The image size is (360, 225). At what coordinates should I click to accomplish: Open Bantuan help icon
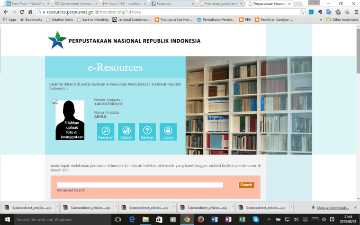pos(147,131)
